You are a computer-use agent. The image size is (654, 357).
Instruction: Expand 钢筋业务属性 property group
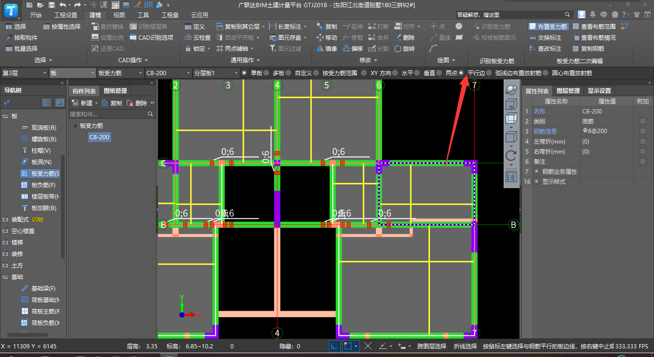coord(536,171)
